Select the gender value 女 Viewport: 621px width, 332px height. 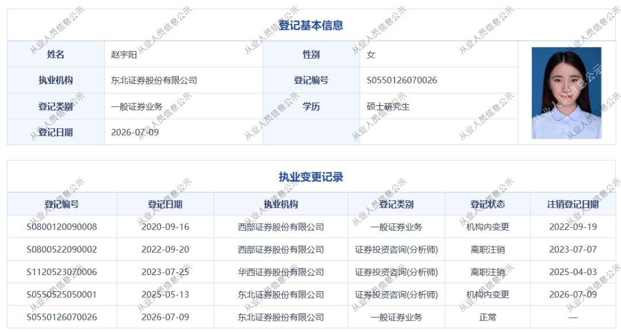click(x=371, y=55)
